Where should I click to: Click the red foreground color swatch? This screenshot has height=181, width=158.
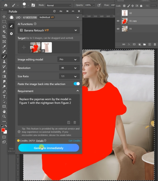click(3, 130)
